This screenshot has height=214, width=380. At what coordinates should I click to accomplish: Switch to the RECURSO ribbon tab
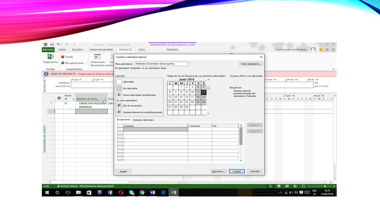point(77,50)
